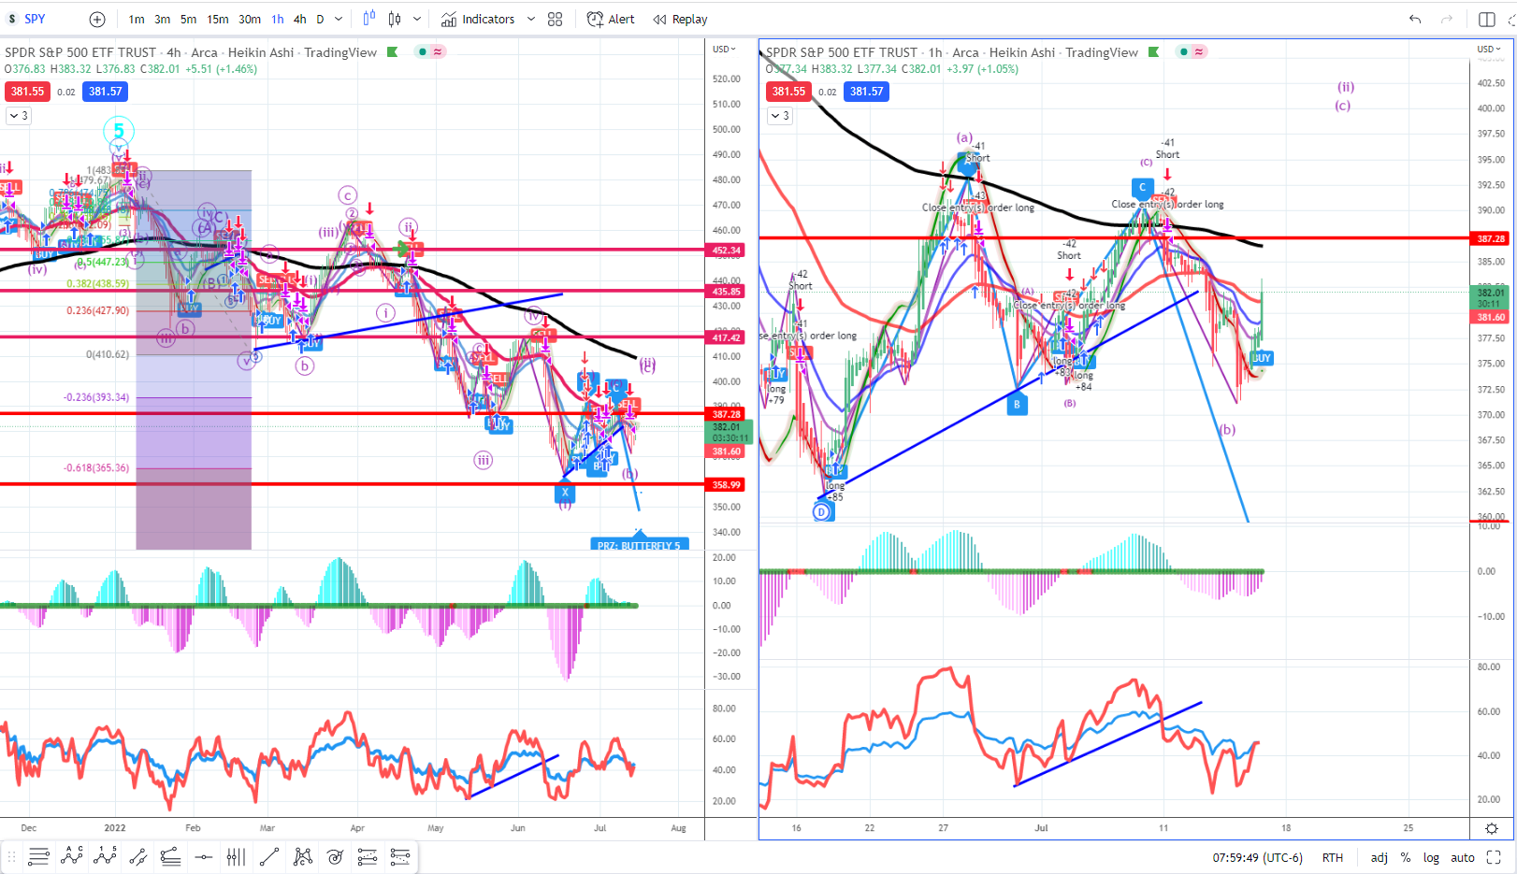This screenshot has width=1517, height=874.
Task: Select the Fib time zone tool
Action: [236, 856]
